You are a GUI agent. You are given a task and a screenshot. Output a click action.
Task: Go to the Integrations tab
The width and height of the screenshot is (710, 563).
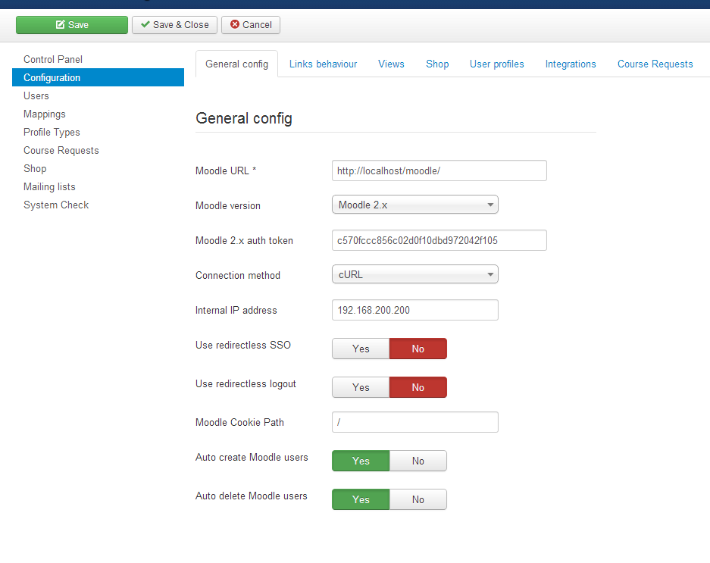point(571,64)
